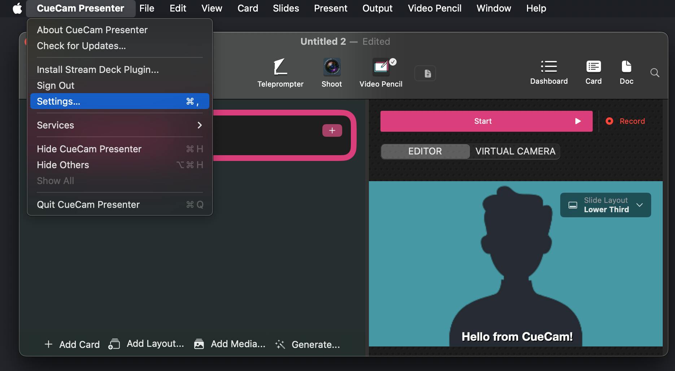The image size is (675, 371).
Task: Select the EDITOR segment
Action: pos(425,151)
